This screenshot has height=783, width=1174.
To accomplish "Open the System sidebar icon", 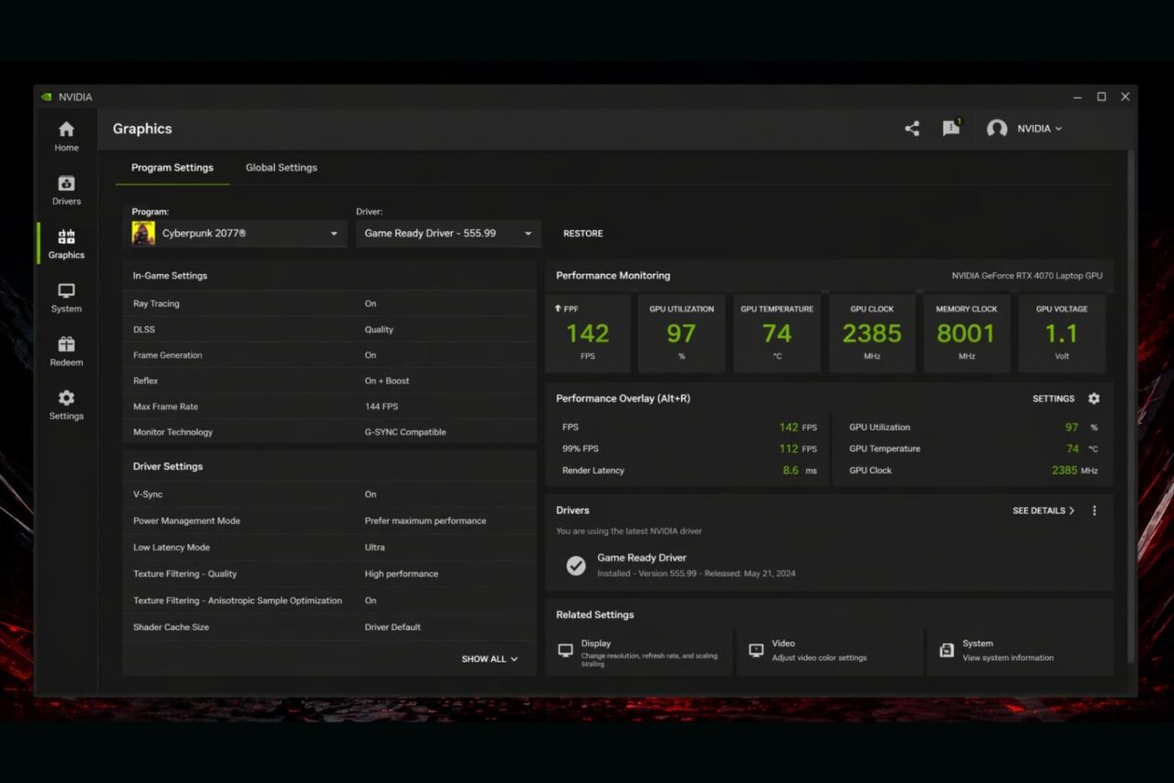I will [x=66, y=291].
